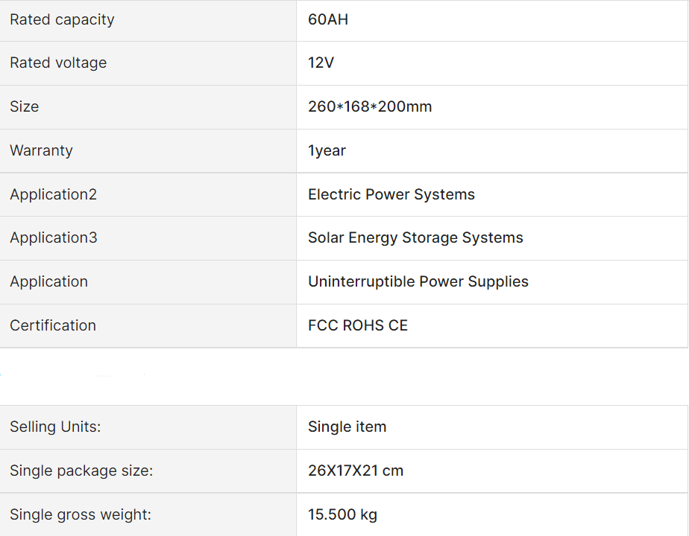Viewport: 689px width, 536px height.
Task: Click the Warranty label cell
Action: (x=41, y=150)
